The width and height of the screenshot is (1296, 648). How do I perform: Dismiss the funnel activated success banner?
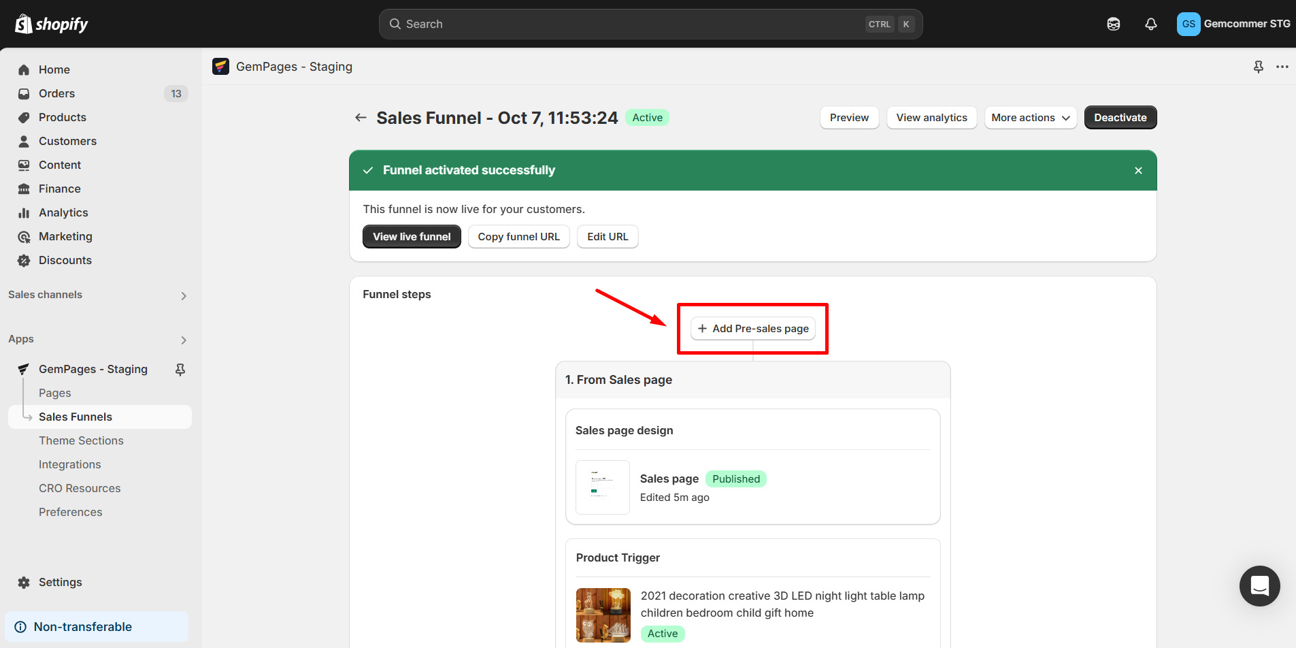1137,170
